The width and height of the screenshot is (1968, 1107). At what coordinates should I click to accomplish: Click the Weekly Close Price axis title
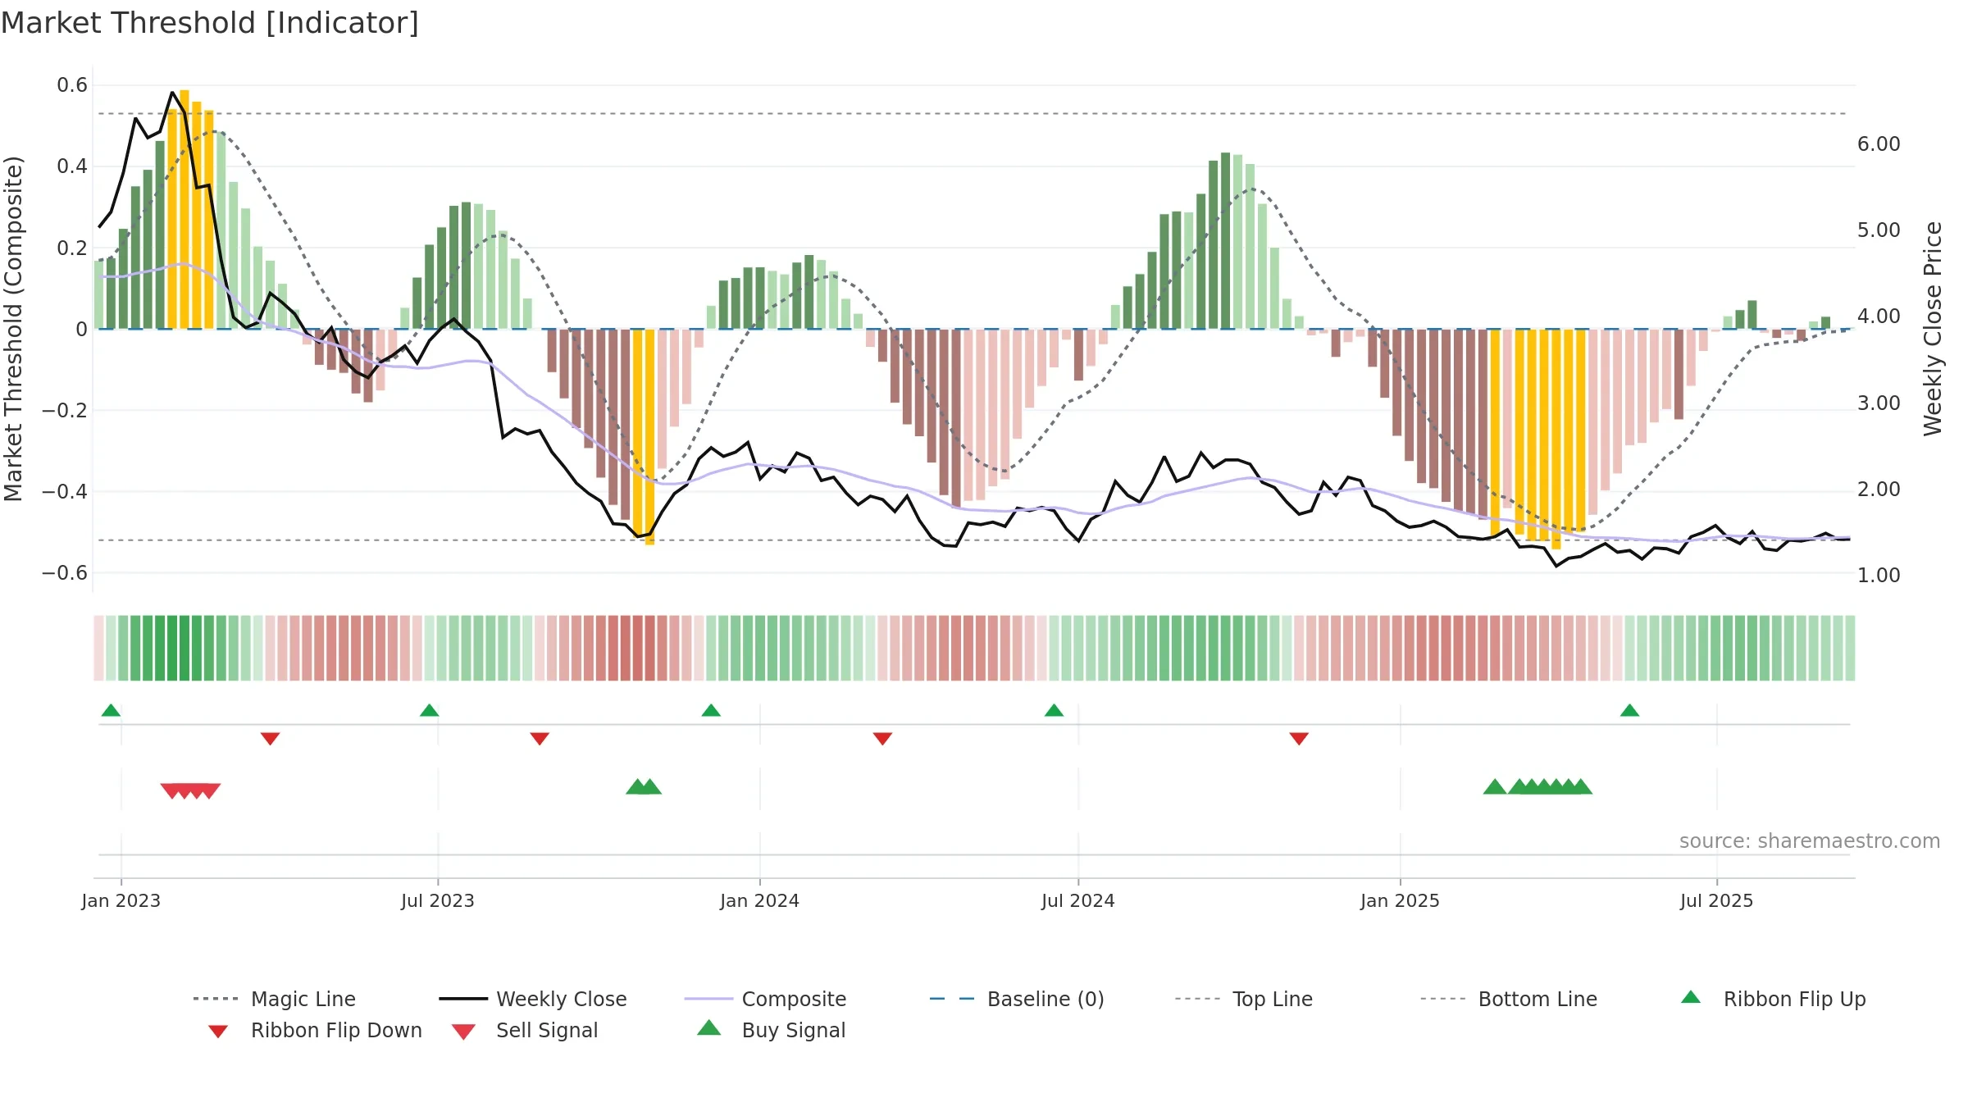coord(1933,329)
